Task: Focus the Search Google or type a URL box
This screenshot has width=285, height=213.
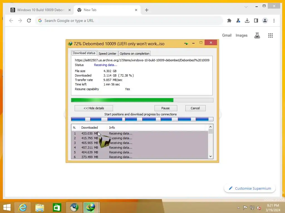Action: (129, 21)
